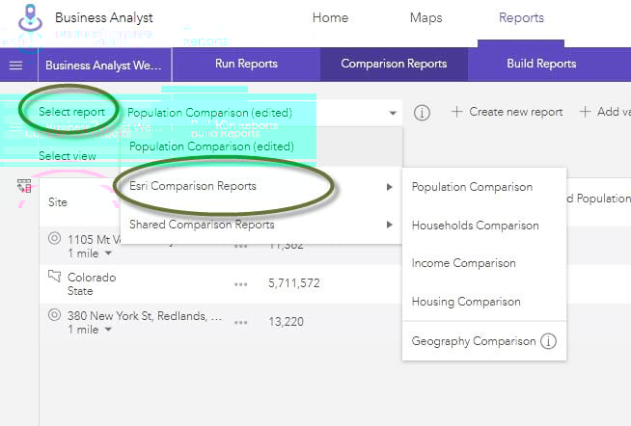This screenshot has width=631, height=426.
Task: Expand Esri Comparison Reports submenu arrow
Action: click(389, 187)
